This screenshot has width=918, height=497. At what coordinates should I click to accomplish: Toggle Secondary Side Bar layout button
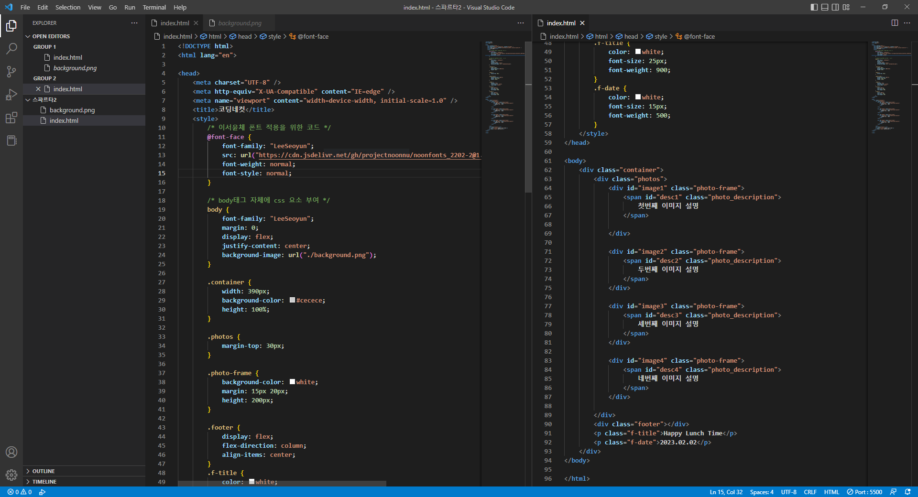(835, 7)
